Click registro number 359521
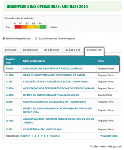 [10, 102]
